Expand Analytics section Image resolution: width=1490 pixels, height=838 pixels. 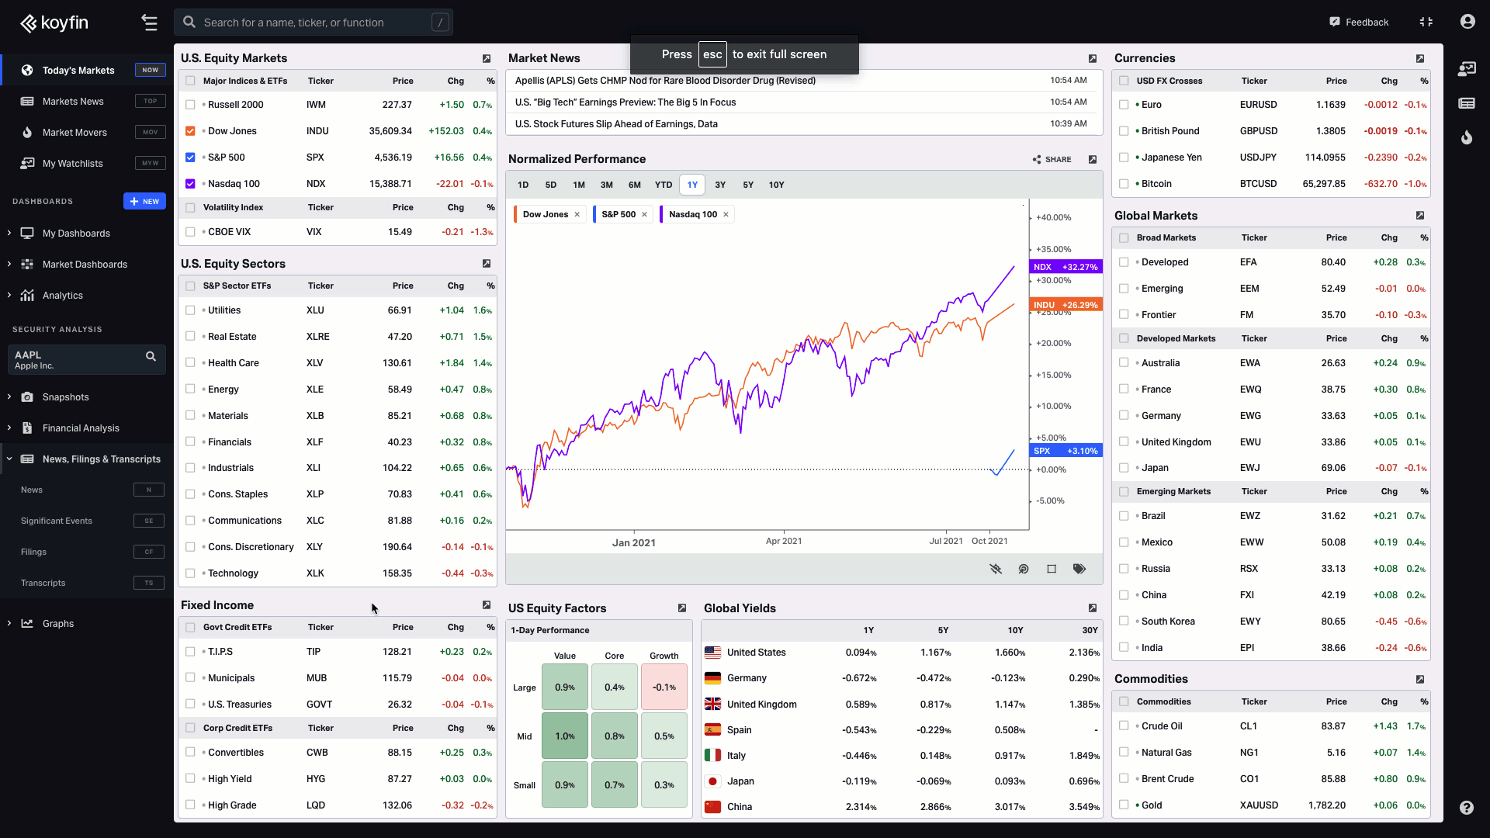coord(9,295)
